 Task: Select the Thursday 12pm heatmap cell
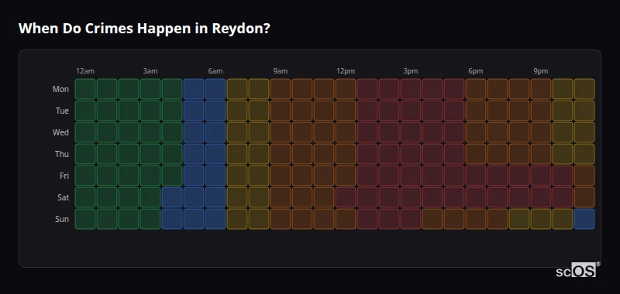click(x=346, y=154)
